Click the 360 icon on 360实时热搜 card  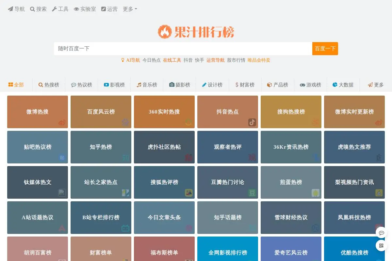point(189,122)
